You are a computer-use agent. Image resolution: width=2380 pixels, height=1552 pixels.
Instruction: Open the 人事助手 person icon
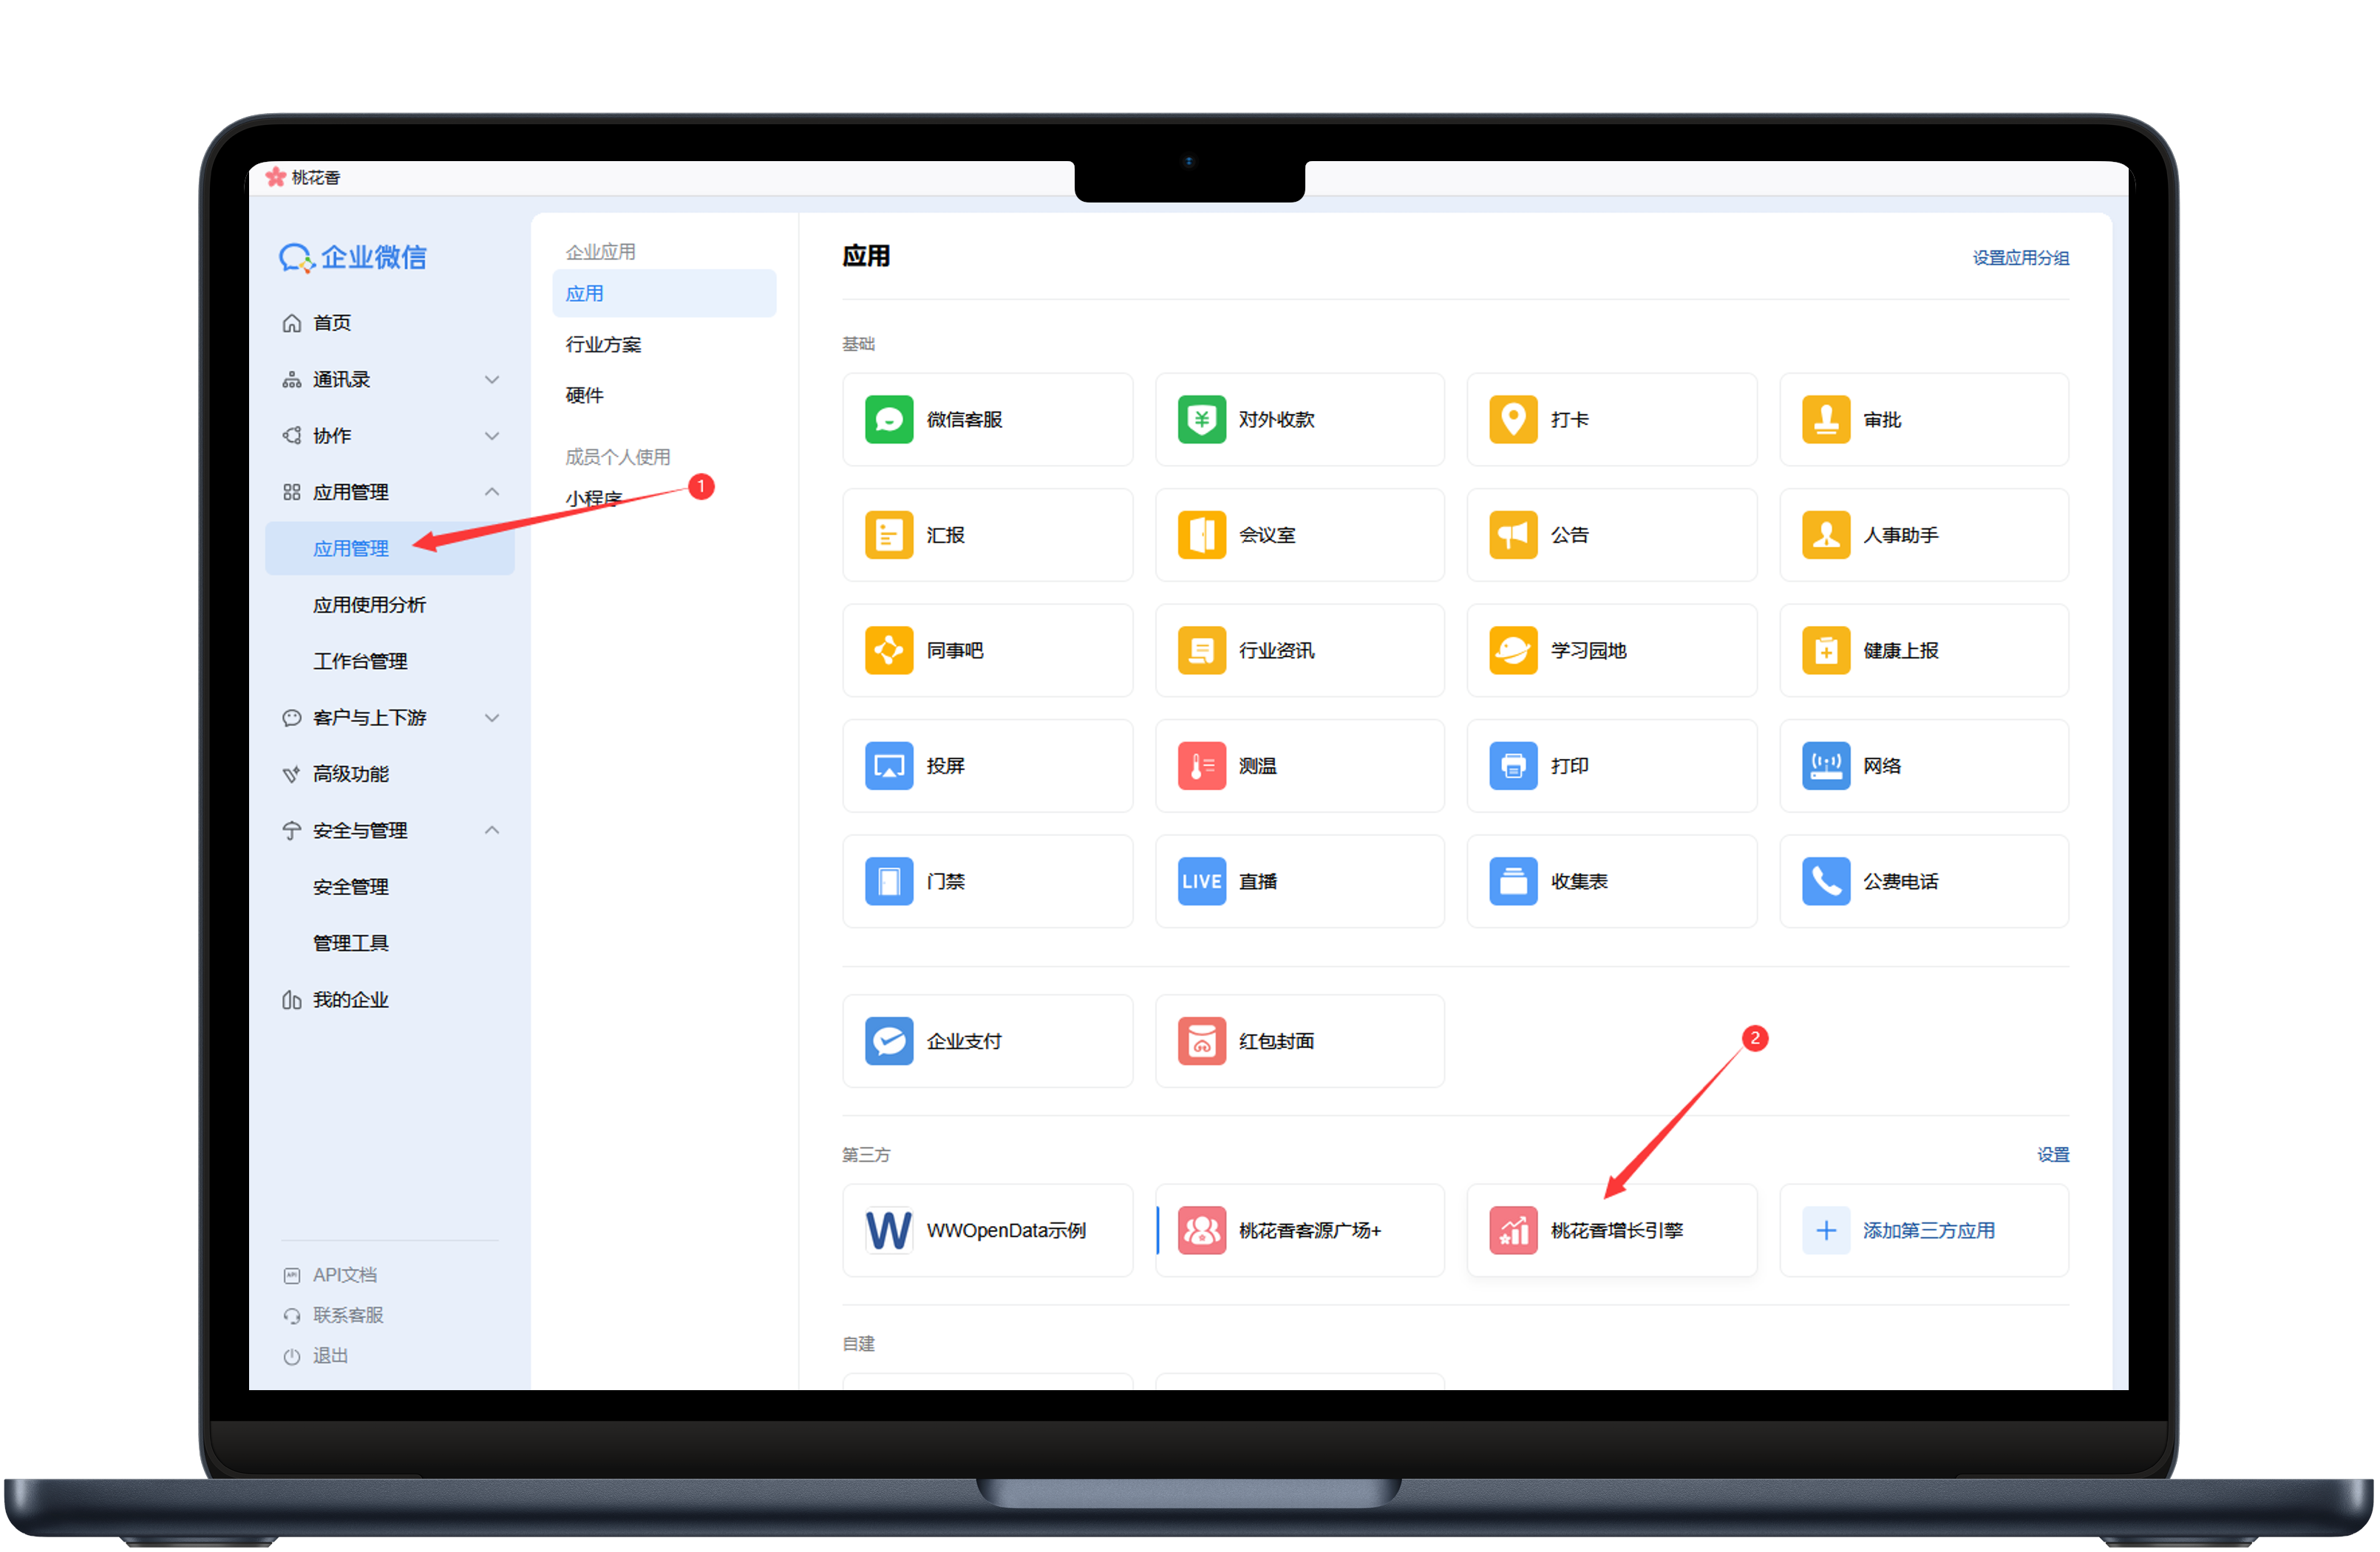point(1824,535)
